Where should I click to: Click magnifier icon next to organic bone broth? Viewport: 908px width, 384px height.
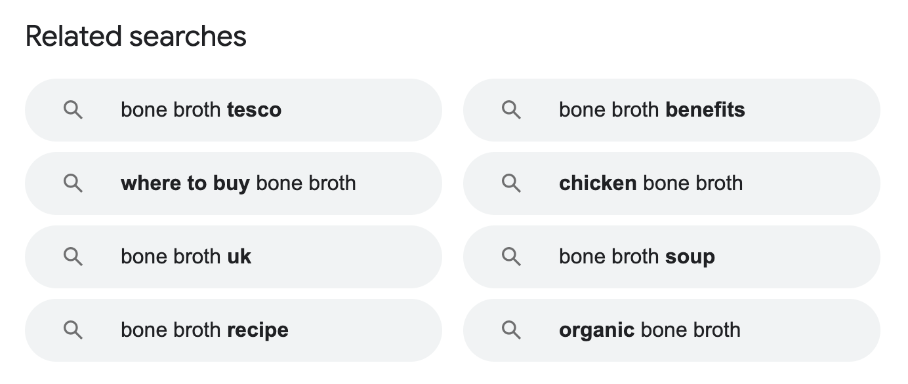click(x=511, y=330)
